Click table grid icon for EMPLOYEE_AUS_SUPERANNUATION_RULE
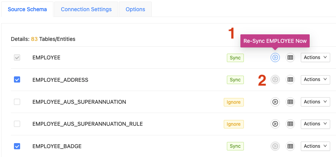Image resolution: width=336 pixels, height=157 pixels. [x=290, y=124]
